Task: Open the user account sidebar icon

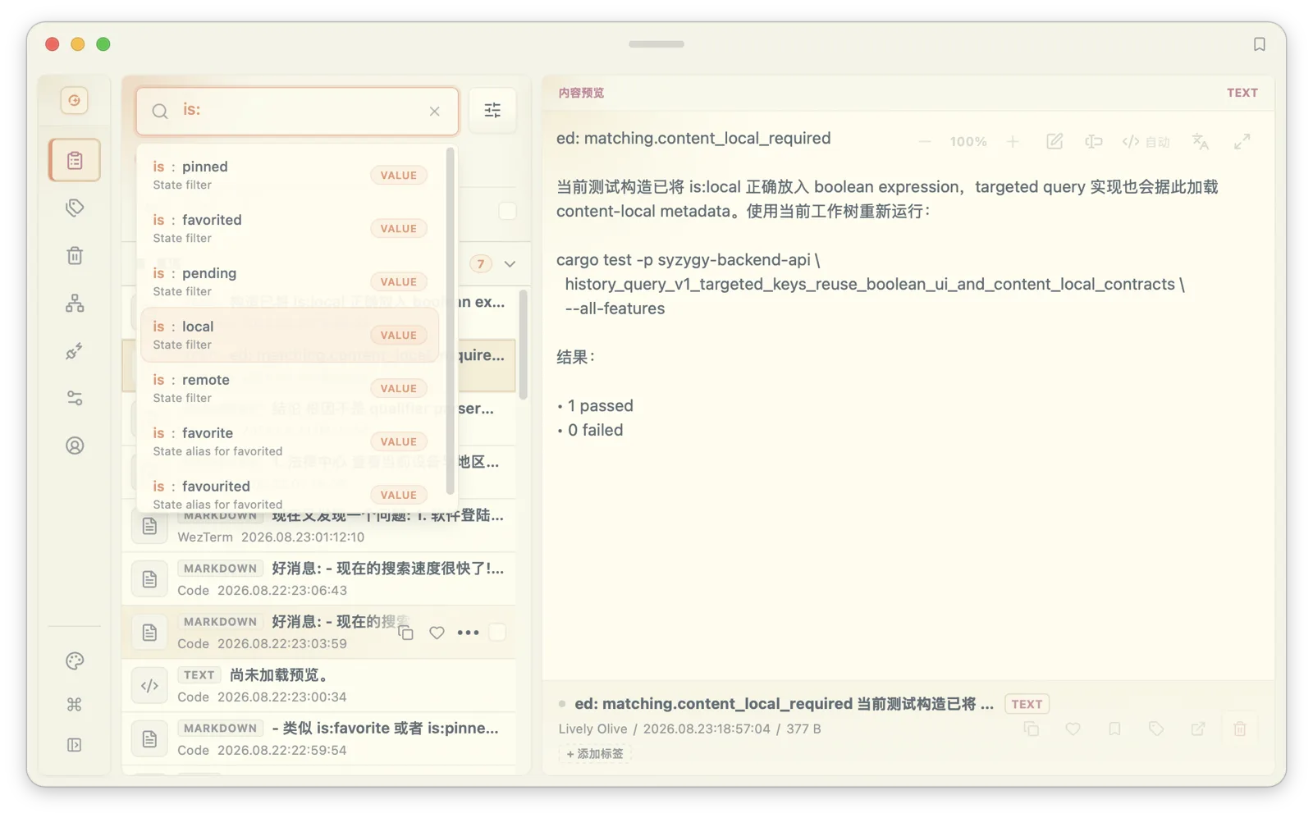Action: tap(75, 446)
